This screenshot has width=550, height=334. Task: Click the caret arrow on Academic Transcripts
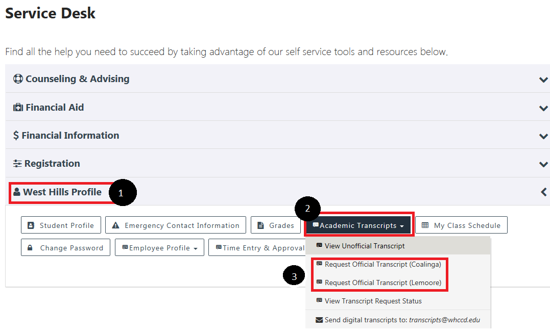pos(401,226)
